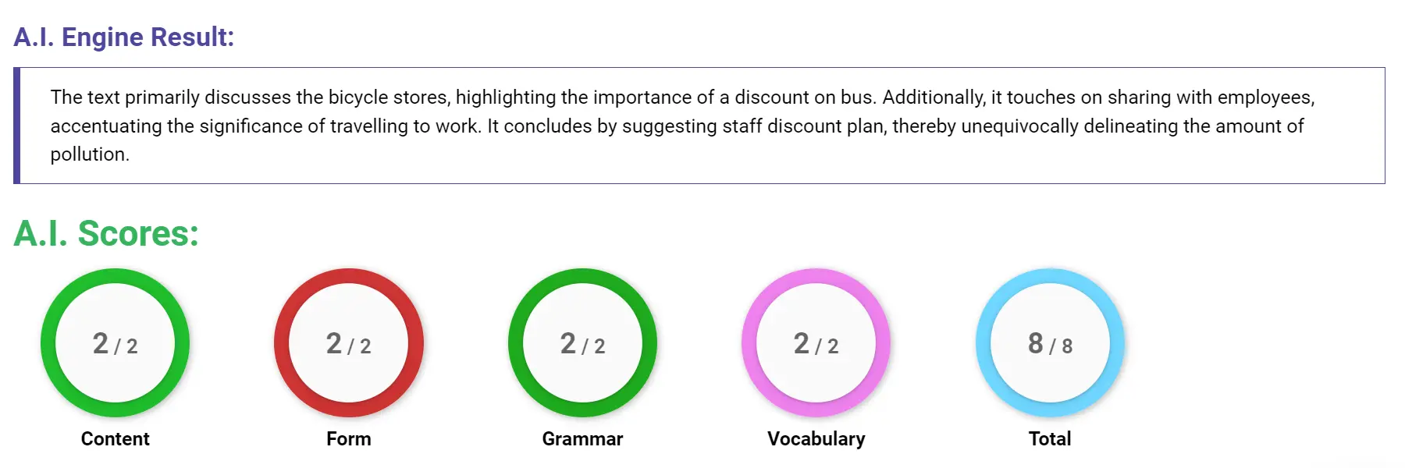Click the 2/2 score inside Grammar circle
Viewport: 1405px width, 468px height.
pyautogui.click(x=583, y=344)
